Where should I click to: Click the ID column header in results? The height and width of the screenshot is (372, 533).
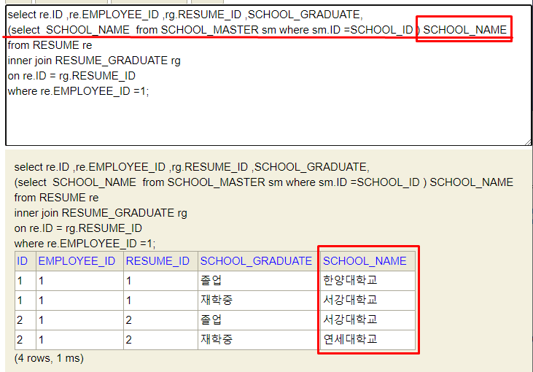[22, 261]
